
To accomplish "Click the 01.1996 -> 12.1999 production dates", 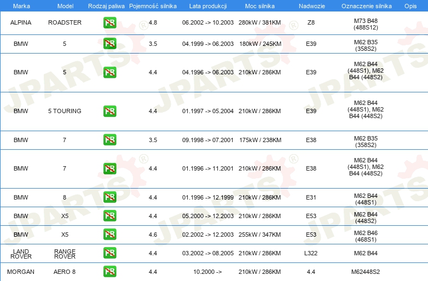I will pos(208,197).
